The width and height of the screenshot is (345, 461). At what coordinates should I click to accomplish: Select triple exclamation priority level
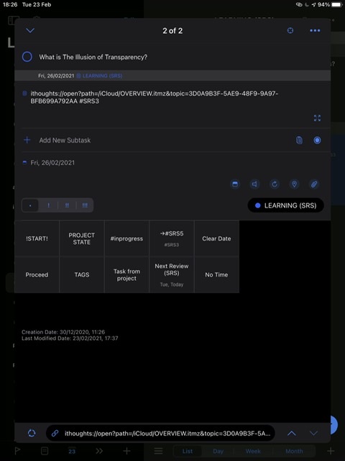click(85, 205)
